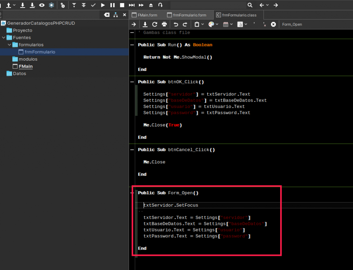The width and height of the screenshot is (353, 270).
Task: Click the Run (play) button in toolbar
Action: click(103, 5)
